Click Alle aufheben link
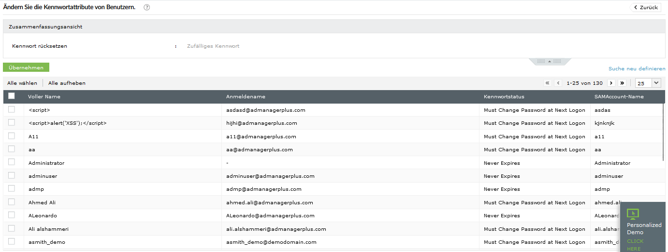This screenshot has height=252, width=668. click(x=67, y=83)
